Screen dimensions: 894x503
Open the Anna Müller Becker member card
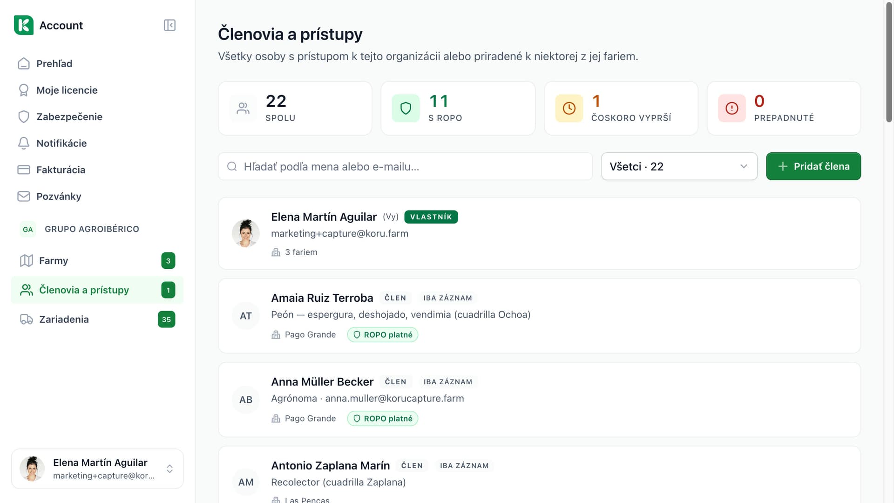click(540, 400)
